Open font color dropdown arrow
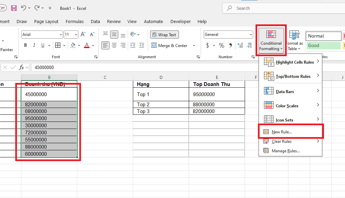345x198 pixels. [93, 45]
